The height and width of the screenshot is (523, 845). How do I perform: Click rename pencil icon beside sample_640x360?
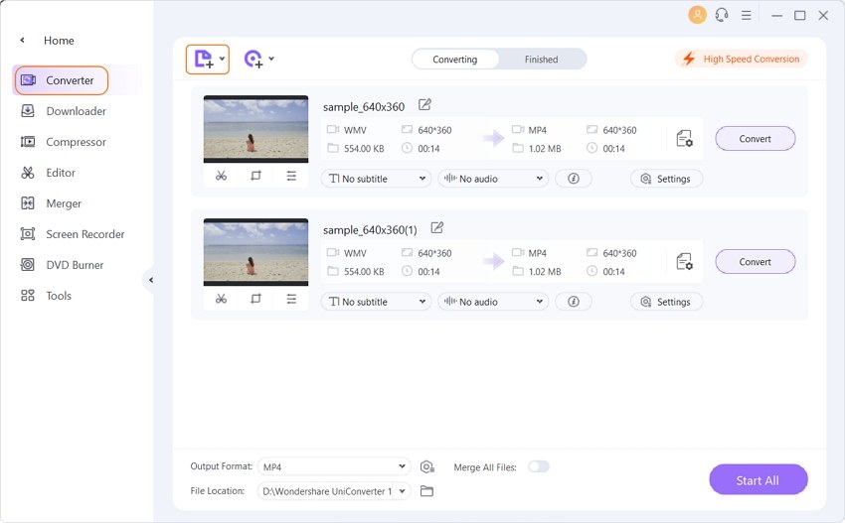pos(425,105)
